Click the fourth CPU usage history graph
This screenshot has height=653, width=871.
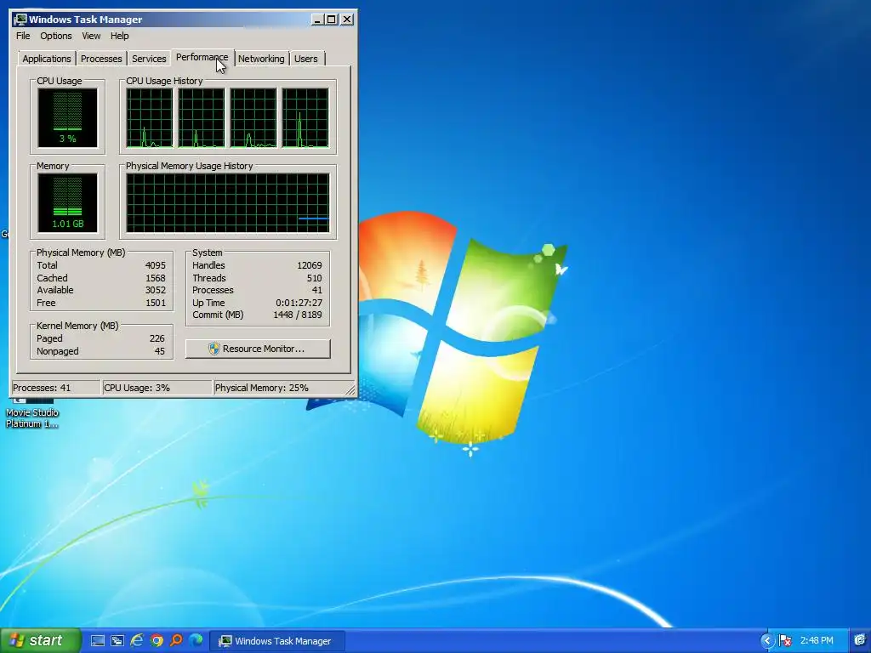pyautogui.click(x=305, y=117)
